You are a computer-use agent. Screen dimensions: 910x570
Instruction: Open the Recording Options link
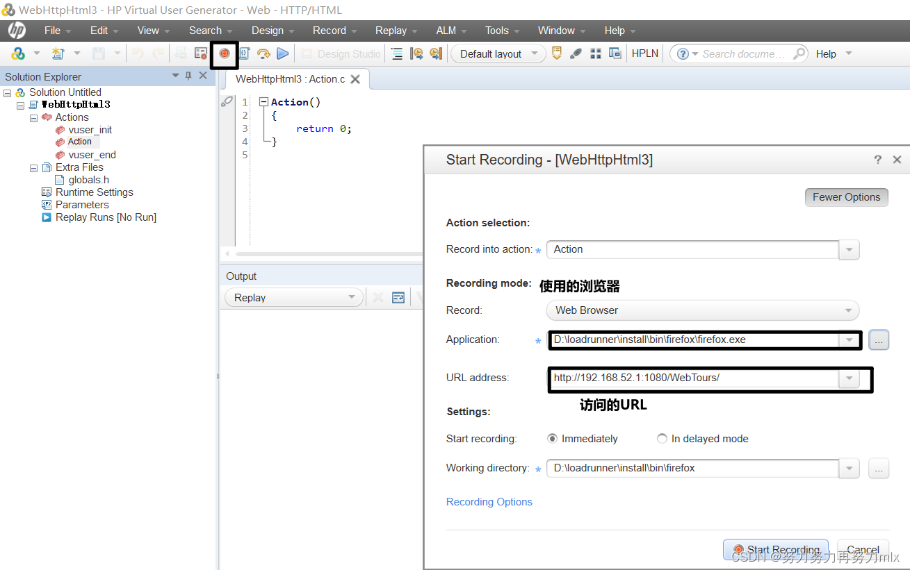tap(489, 502)
